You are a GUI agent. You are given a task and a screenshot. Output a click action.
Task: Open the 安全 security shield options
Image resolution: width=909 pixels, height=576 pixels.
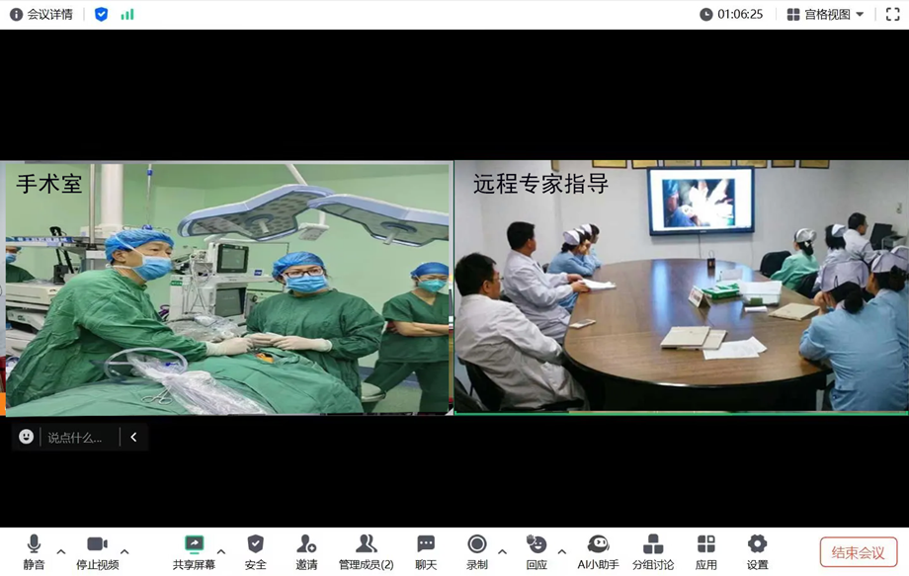(255, 551)
